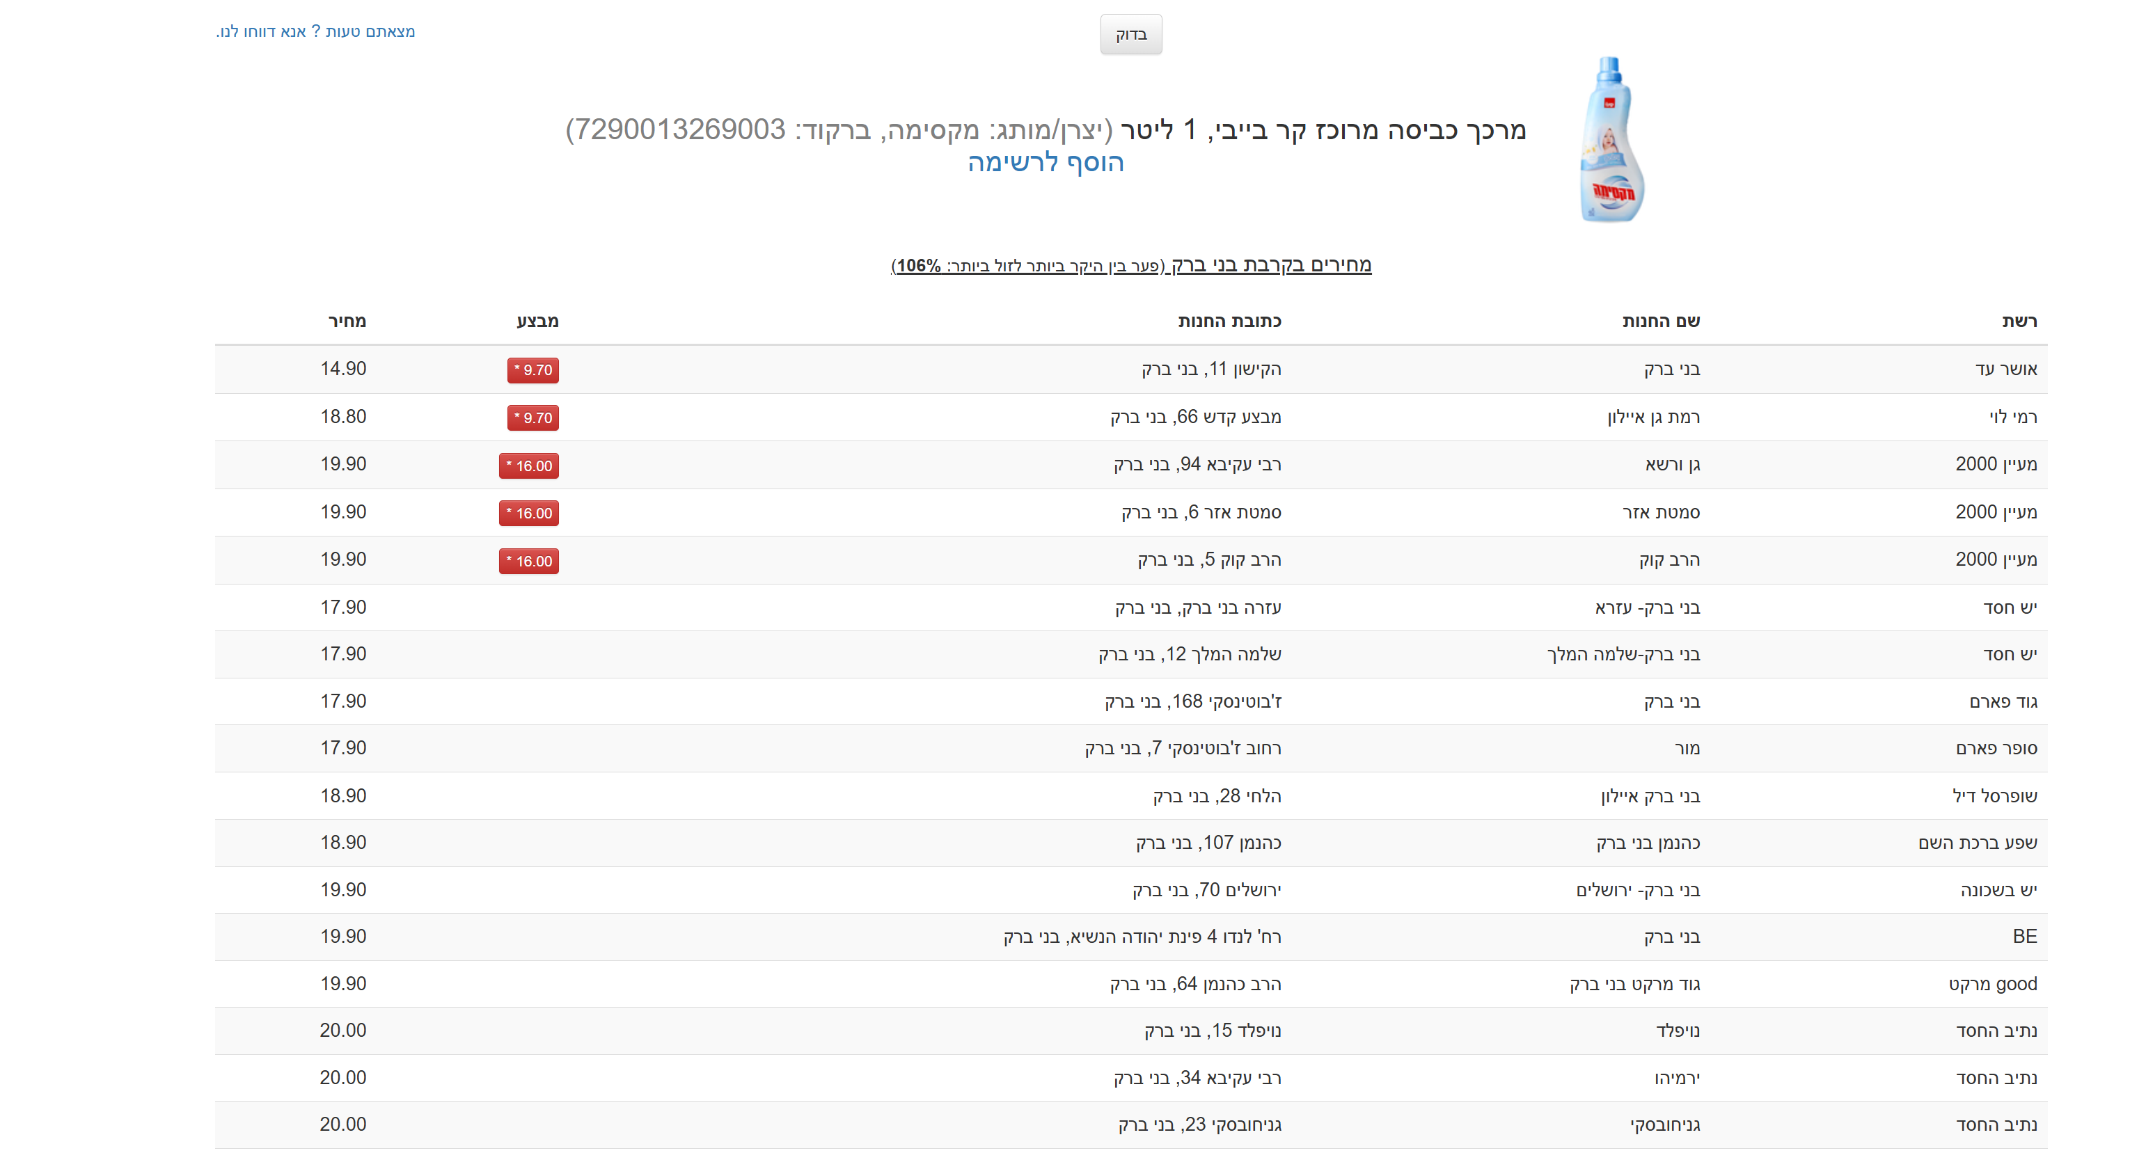The height and width of the screenshot is (1160, 2130).
Task: Click the 16.00 promo badge for גן ורשא
Action: 528,466
